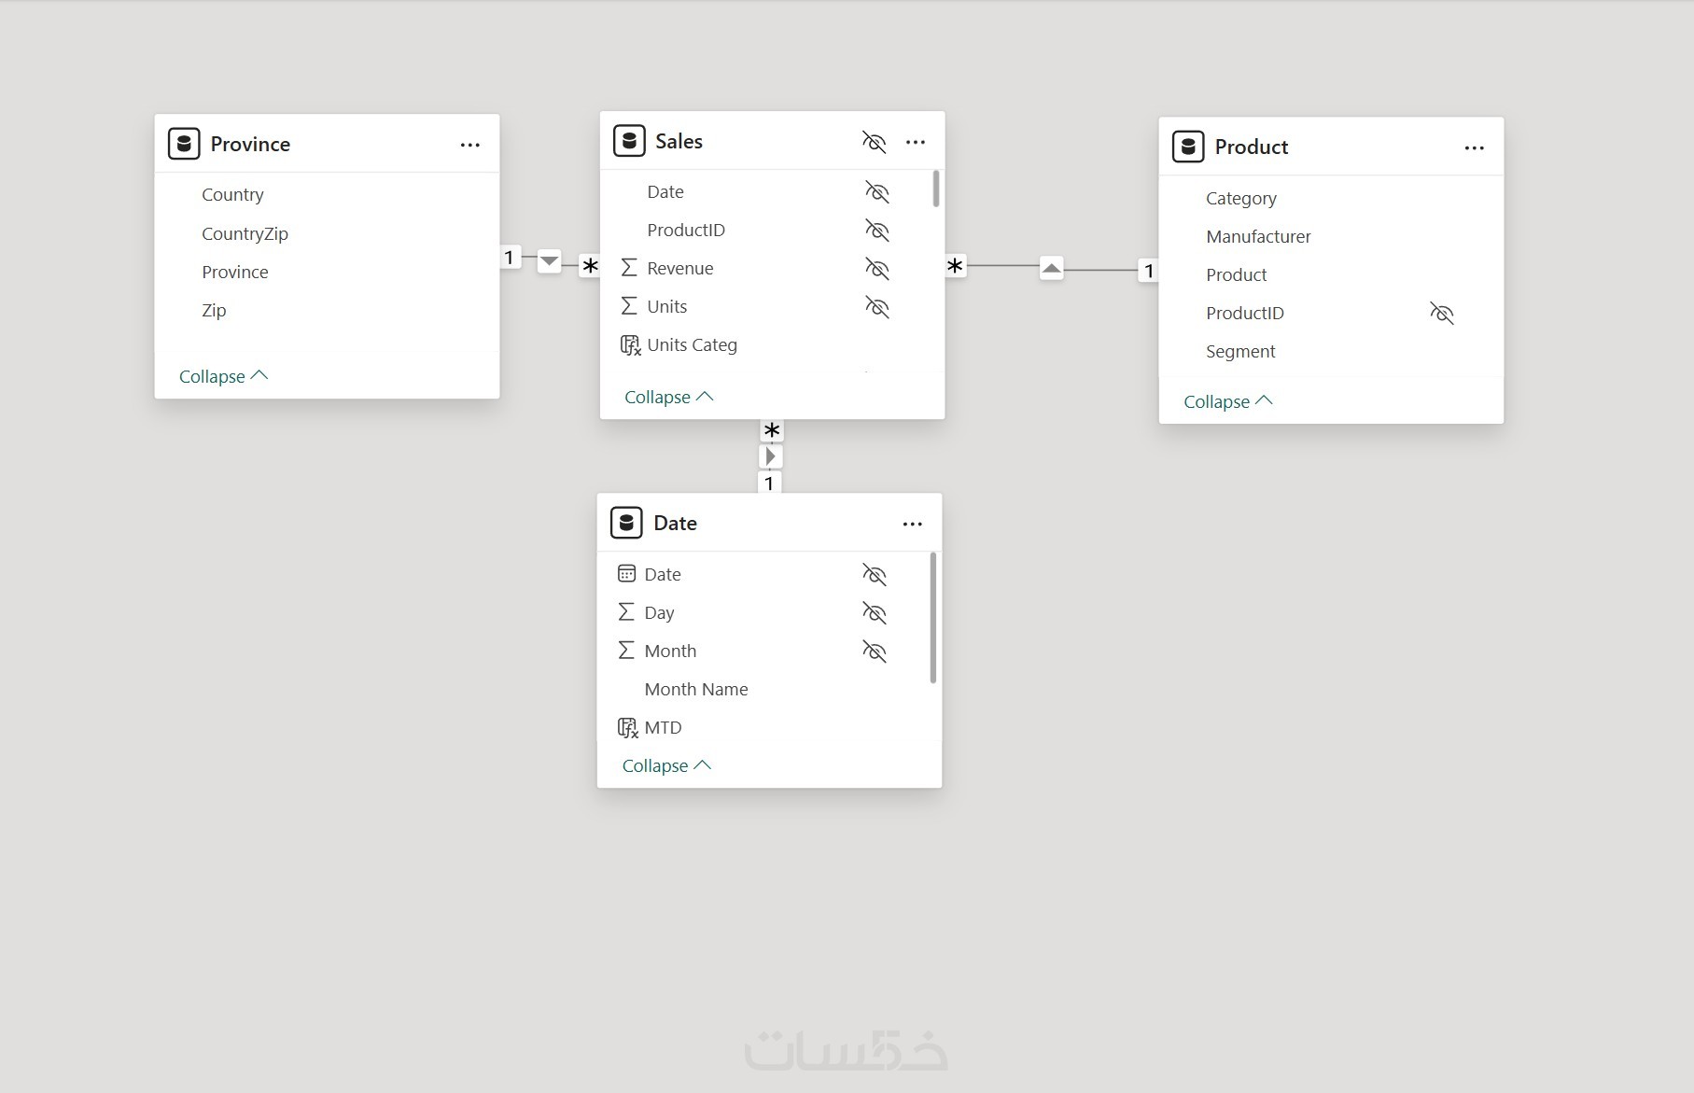Select the CountryZip field in Province table
Screen dimensions: 1694x1093
245,234
